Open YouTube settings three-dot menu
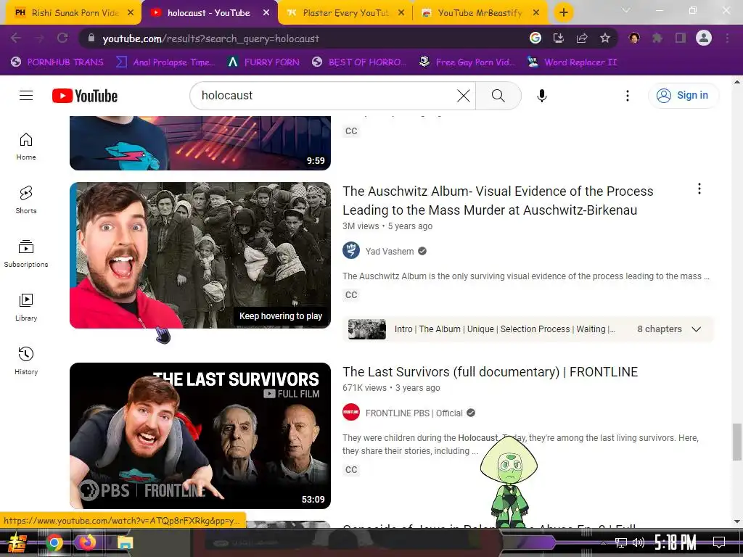 click(628, 96)
